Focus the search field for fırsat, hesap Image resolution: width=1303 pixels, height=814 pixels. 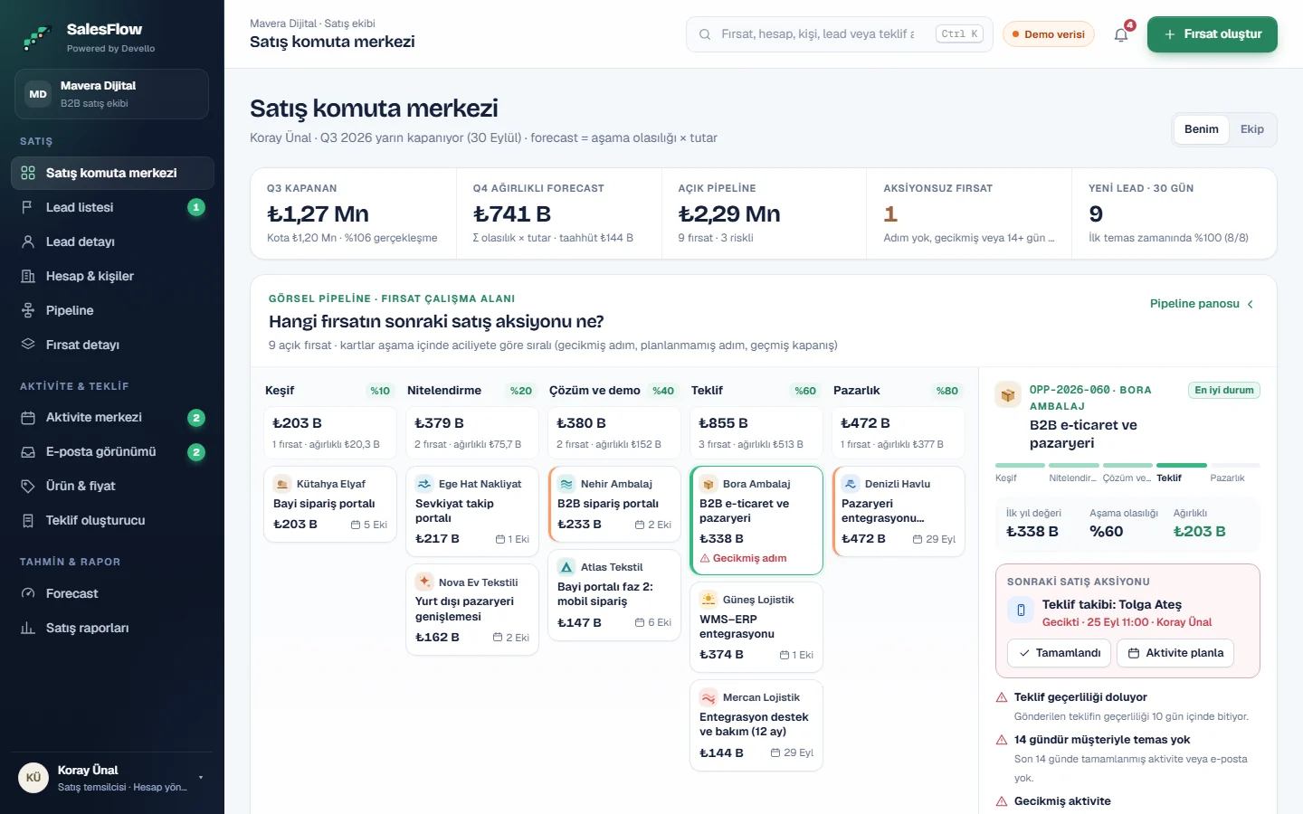point(840,34)
